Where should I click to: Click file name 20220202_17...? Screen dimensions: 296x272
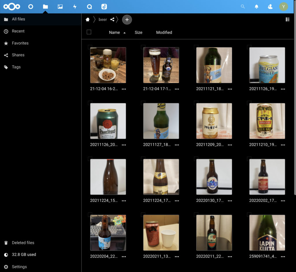click(x=263, y=200)
